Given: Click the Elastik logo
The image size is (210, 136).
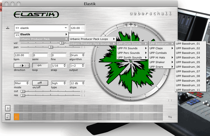Looking at the screenshot, I should [36, 14].
